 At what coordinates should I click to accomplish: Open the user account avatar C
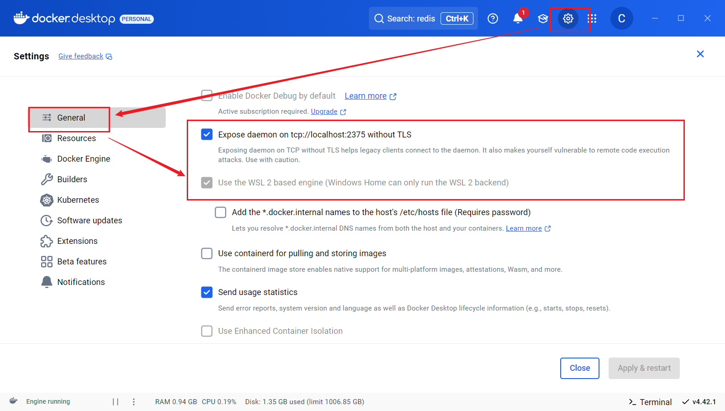pyautogui.click(x=621, y=19)
